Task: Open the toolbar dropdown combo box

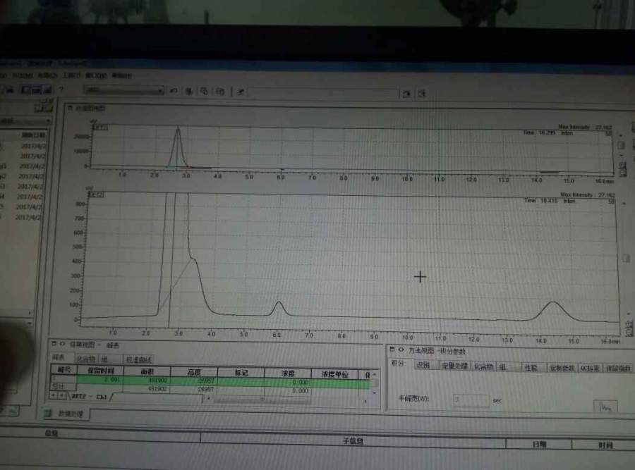Action: click(x=124, y=89)
